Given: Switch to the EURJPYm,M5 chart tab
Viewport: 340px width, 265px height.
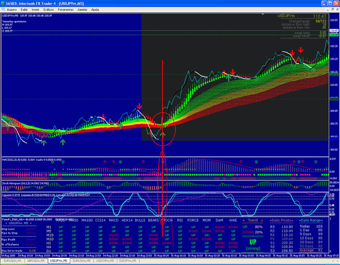Looking at the screenshot, I should pyautogui.click(x=128, y=261).
